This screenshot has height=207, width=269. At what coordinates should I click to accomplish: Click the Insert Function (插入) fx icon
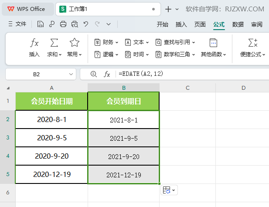(34, 43)
